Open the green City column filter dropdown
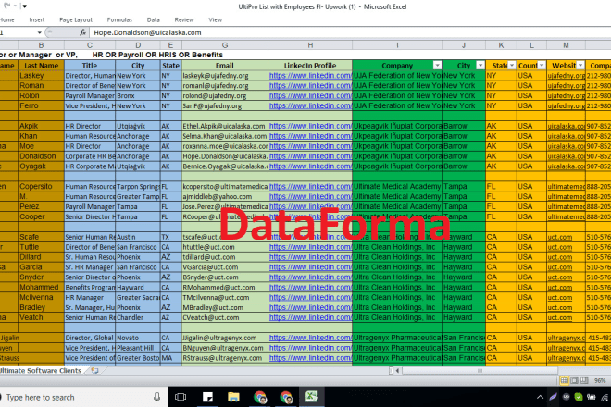Image resolution: width=611 pixels, height=407 pixels. coord(480,66)
